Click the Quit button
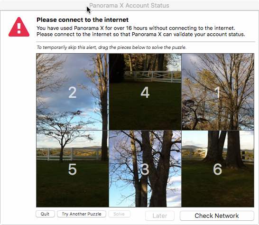Image resolution: width=259 pixels, height=225 pixels. pos(45,214)
